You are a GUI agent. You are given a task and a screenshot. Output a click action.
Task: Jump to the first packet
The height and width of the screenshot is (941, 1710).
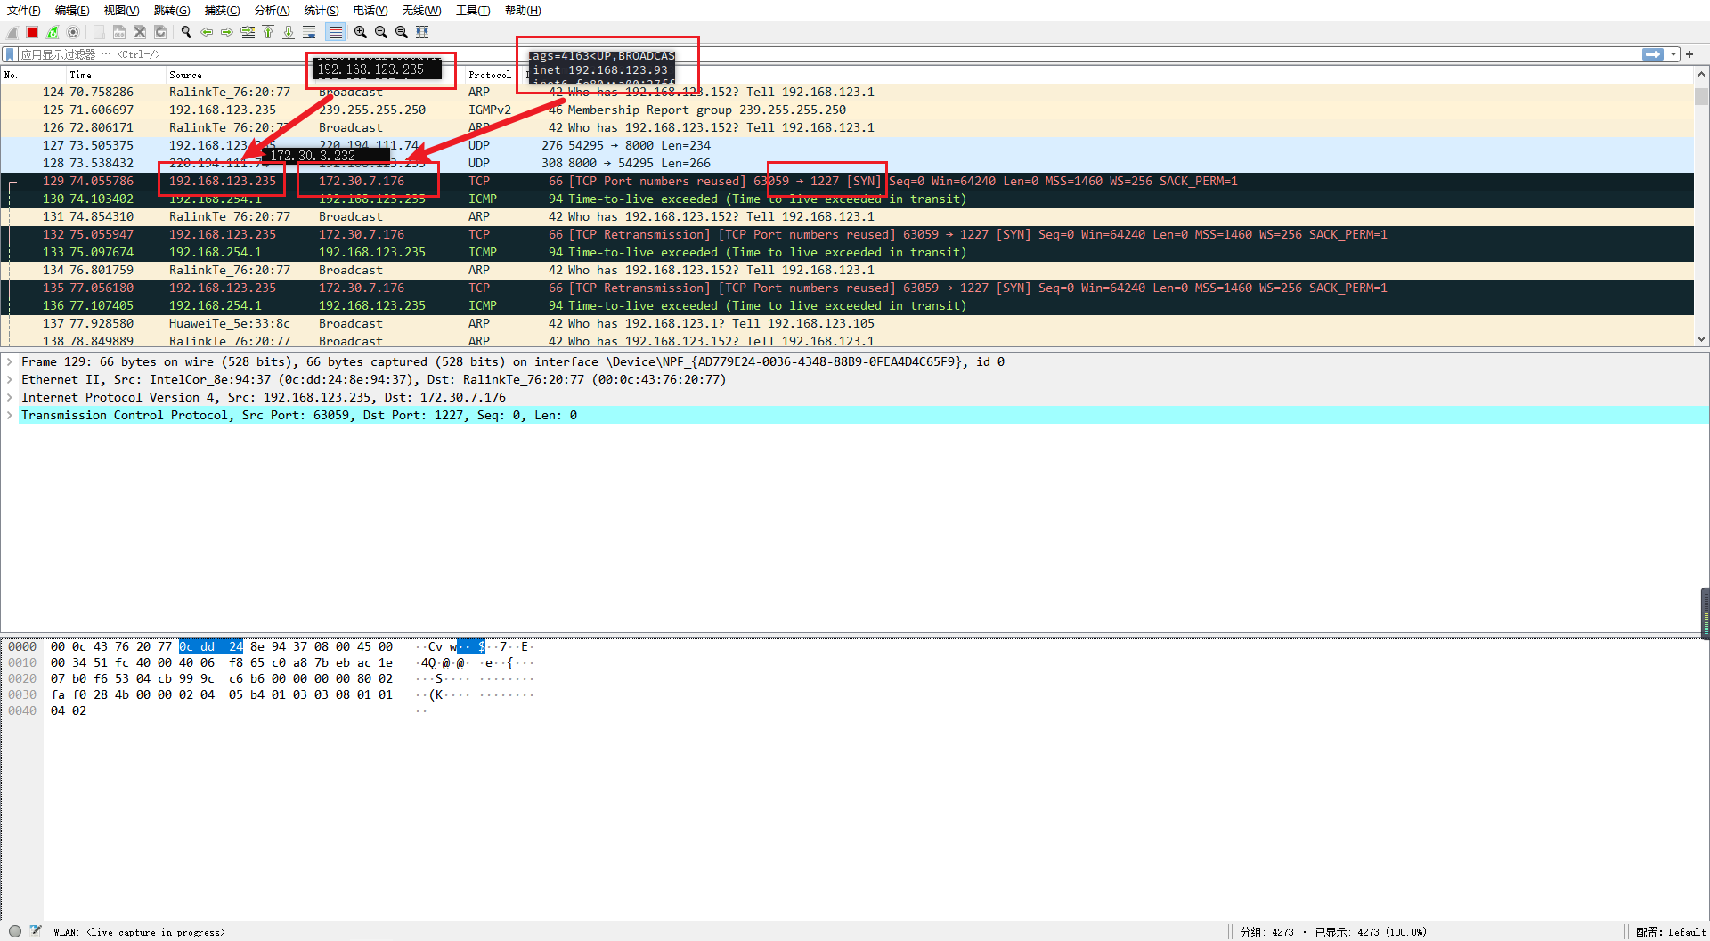(x=268, y=32)
